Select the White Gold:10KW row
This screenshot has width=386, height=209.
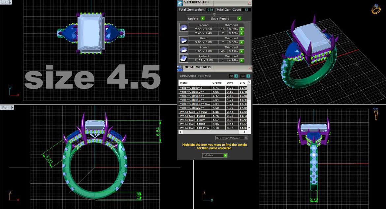(x=213, y=120)
